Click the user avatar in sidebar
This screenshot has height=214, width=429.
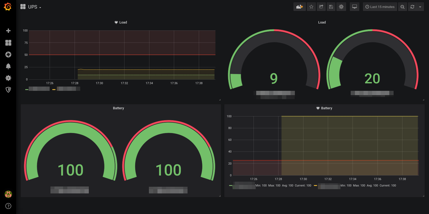pos(8,194)
